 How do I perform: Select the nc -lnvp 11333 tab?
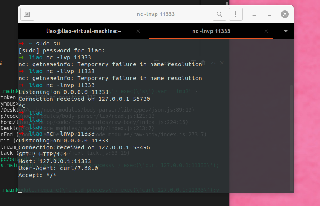[x=211, y=31]
